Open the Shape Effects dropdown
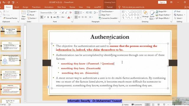189x106 pixels. [x=163, y=18]
